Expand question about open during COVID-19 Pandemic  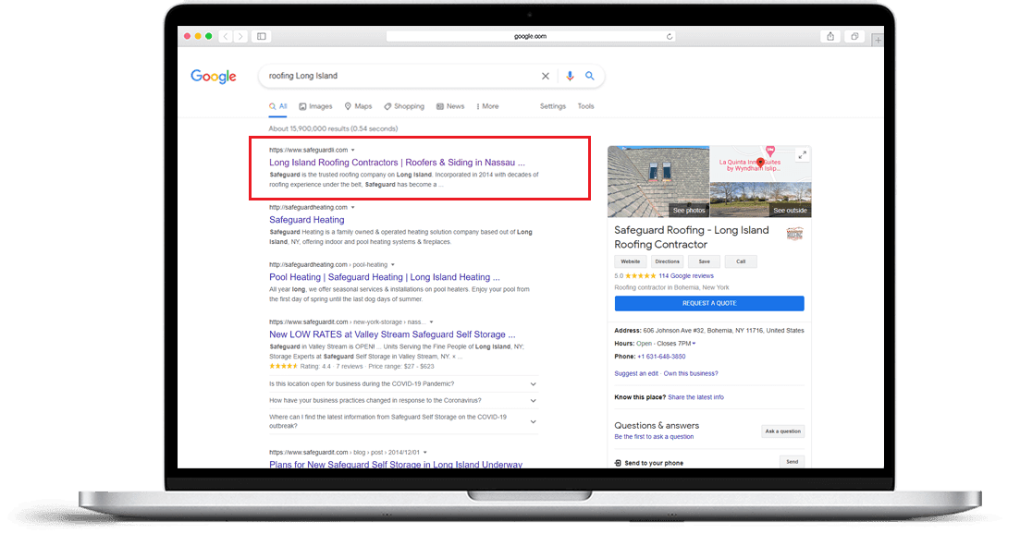(x=403, y=384)
